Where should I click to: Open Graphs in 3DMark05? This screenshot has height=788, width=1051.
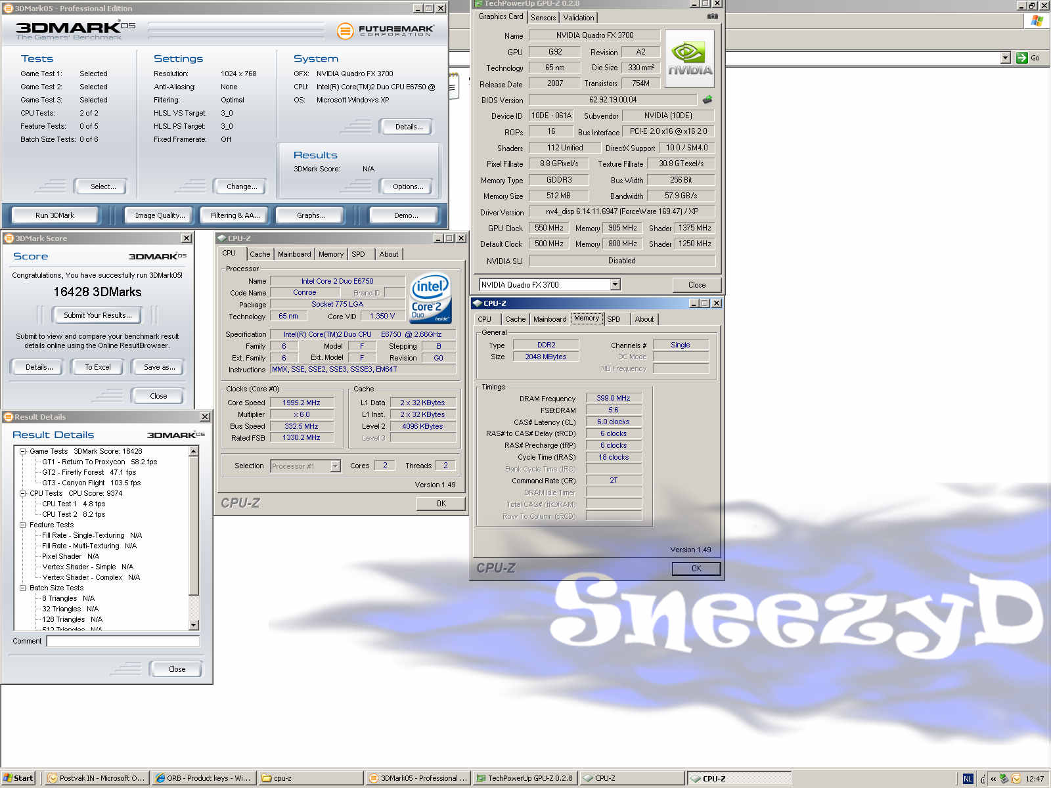(311, 215)
